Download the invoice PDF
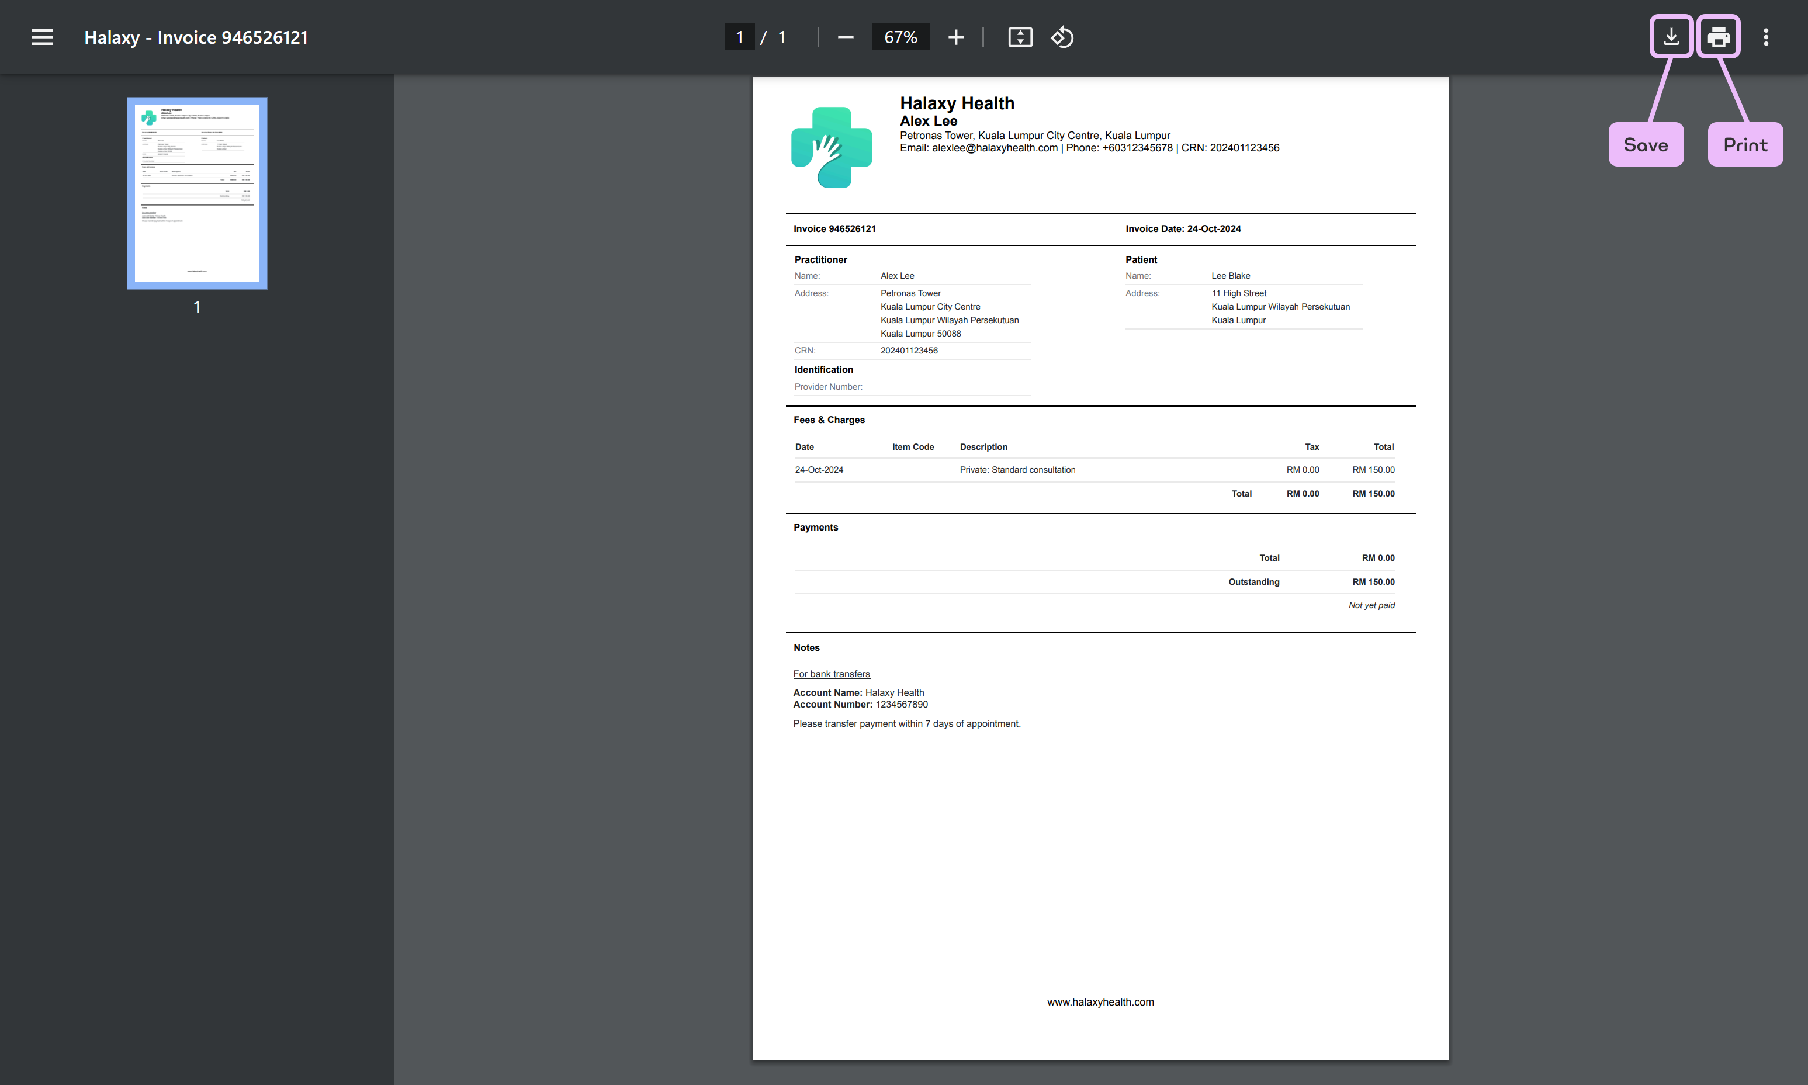 (1671, 37)
